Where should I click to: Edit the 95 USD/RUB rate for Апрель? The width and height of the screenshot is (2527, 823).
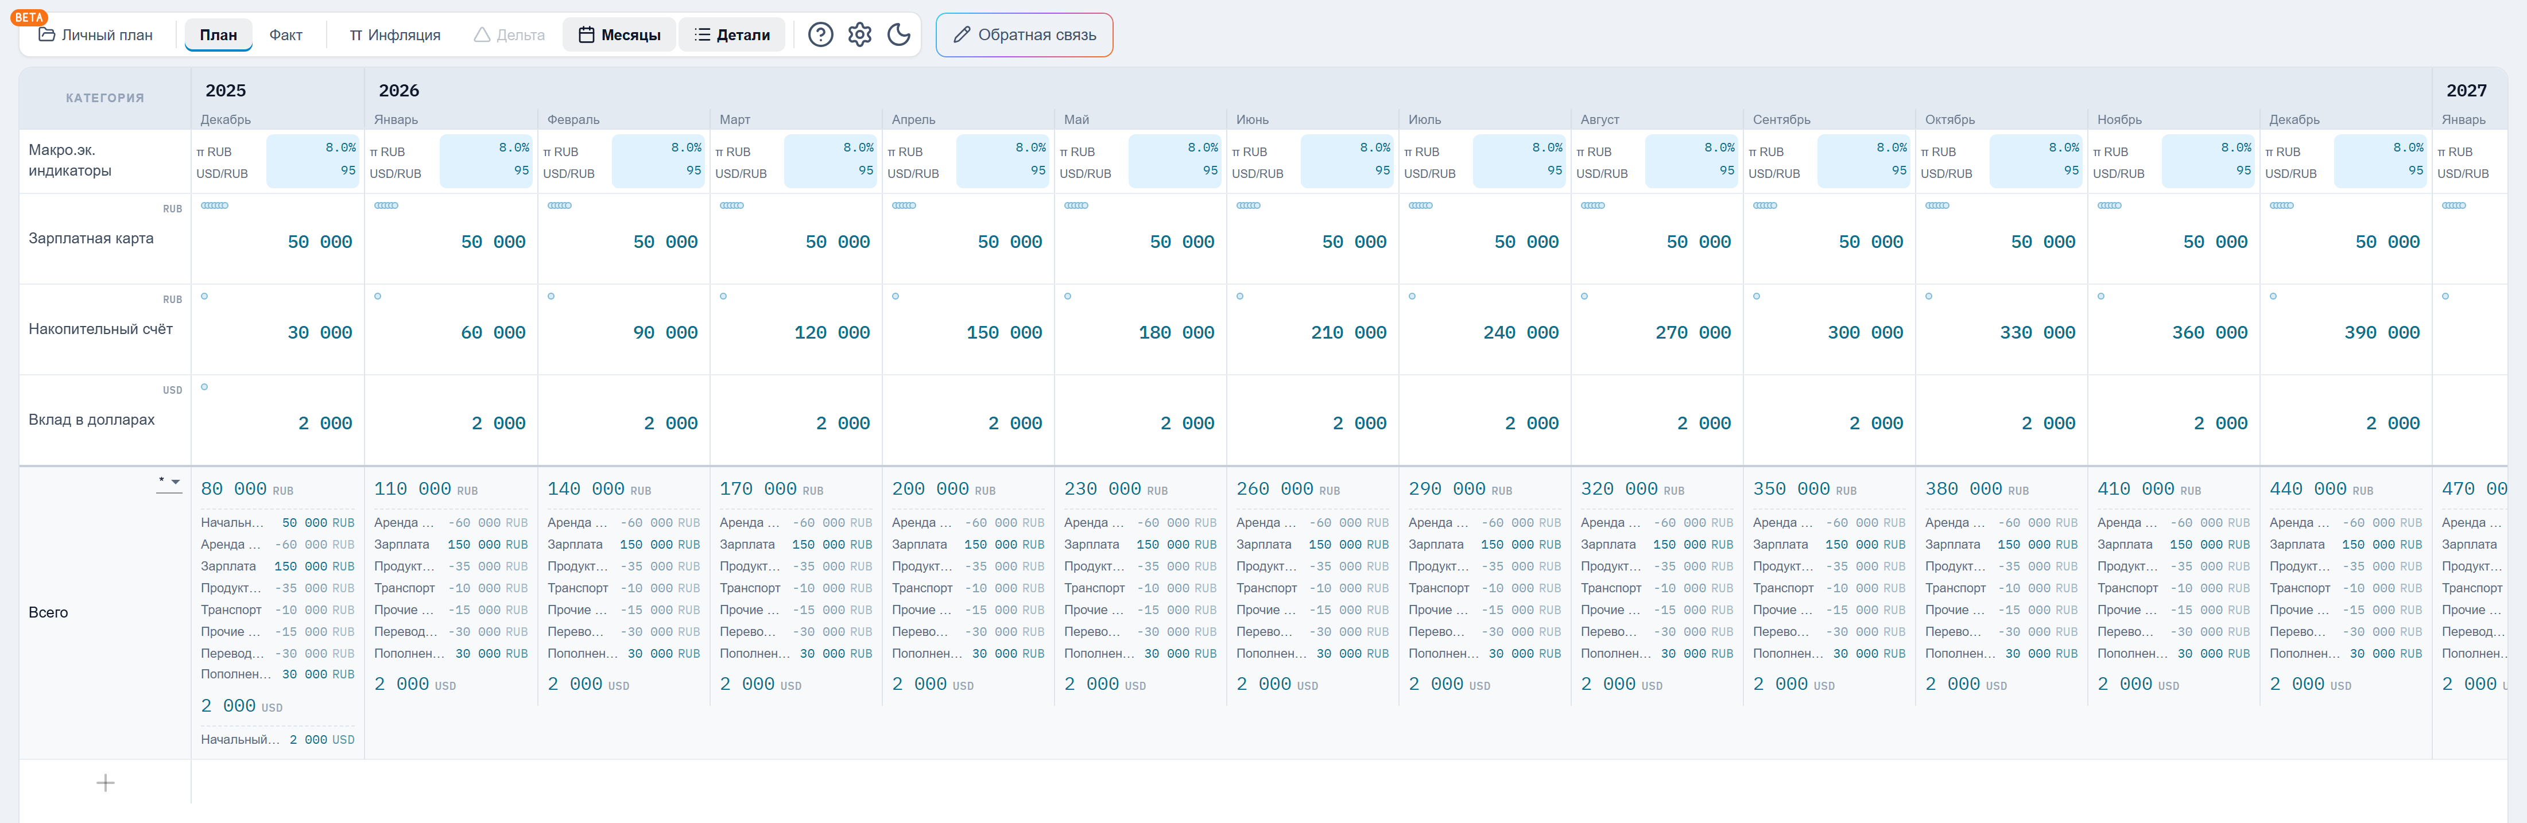click(1038, 170)
